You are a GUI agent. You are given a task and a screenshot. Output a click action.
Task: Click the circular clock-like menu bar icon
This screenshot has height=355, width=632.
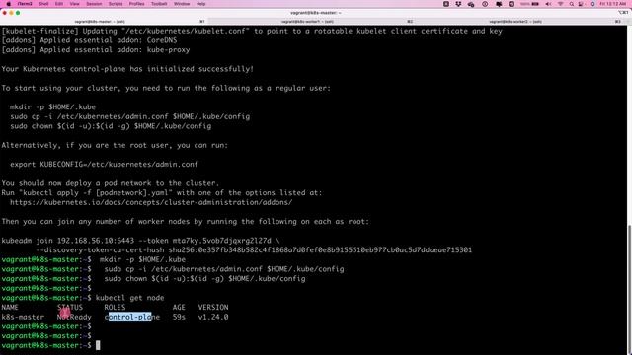click(485, 4)
